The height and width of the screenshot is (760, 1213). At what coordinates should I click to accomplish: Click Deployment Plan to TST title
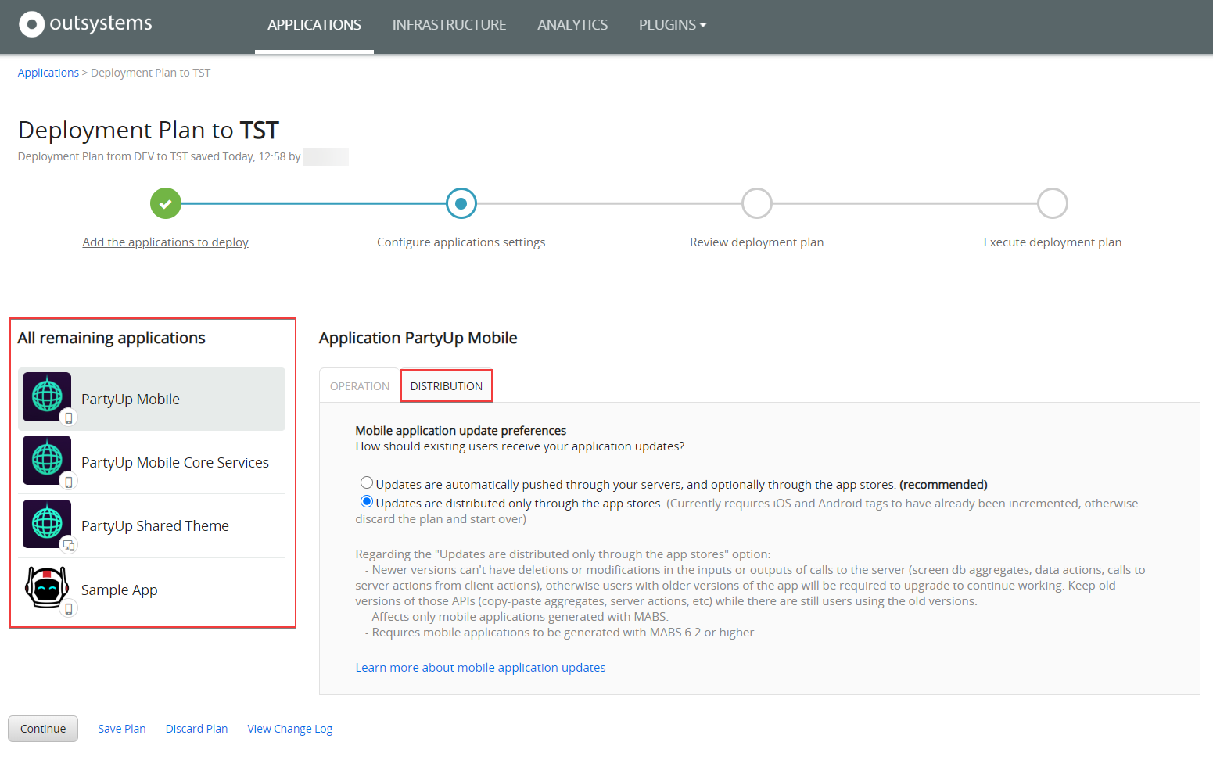[149, 130]
